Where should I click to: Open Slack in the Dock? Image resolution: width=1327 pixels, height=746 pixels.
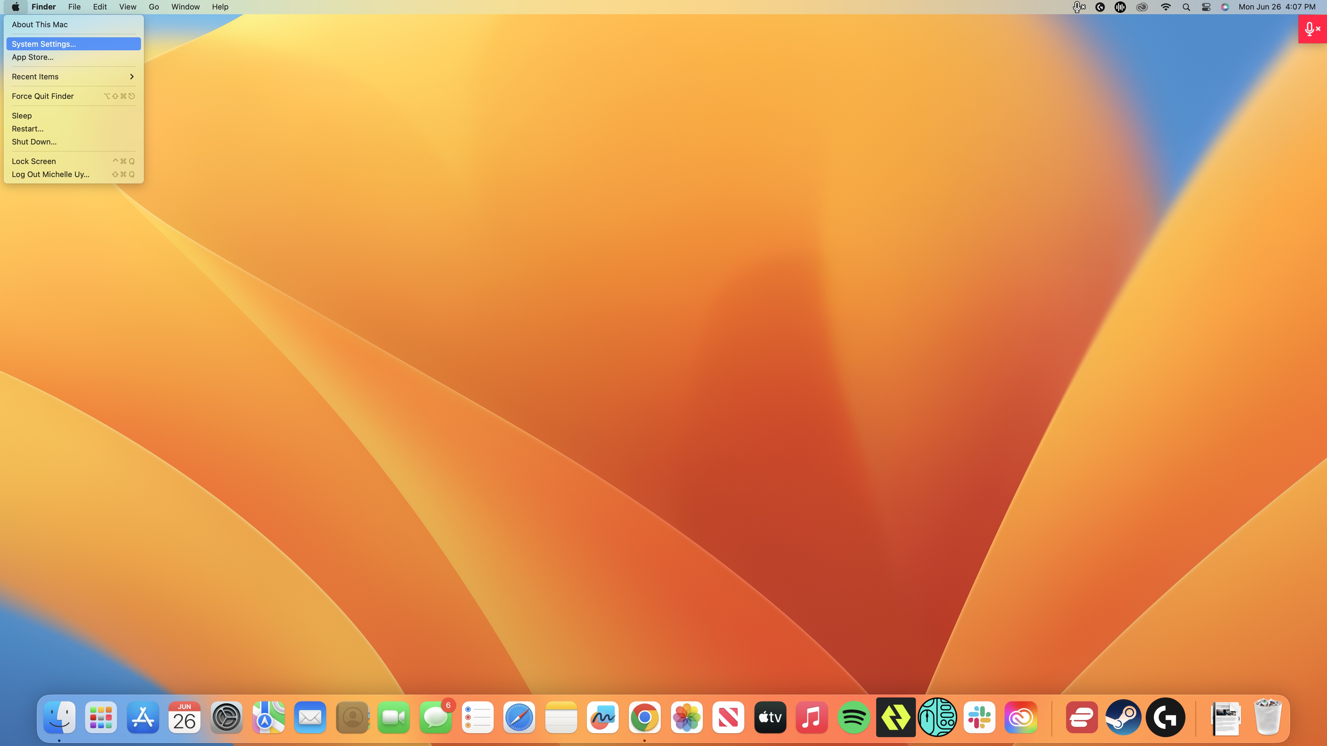979,717
